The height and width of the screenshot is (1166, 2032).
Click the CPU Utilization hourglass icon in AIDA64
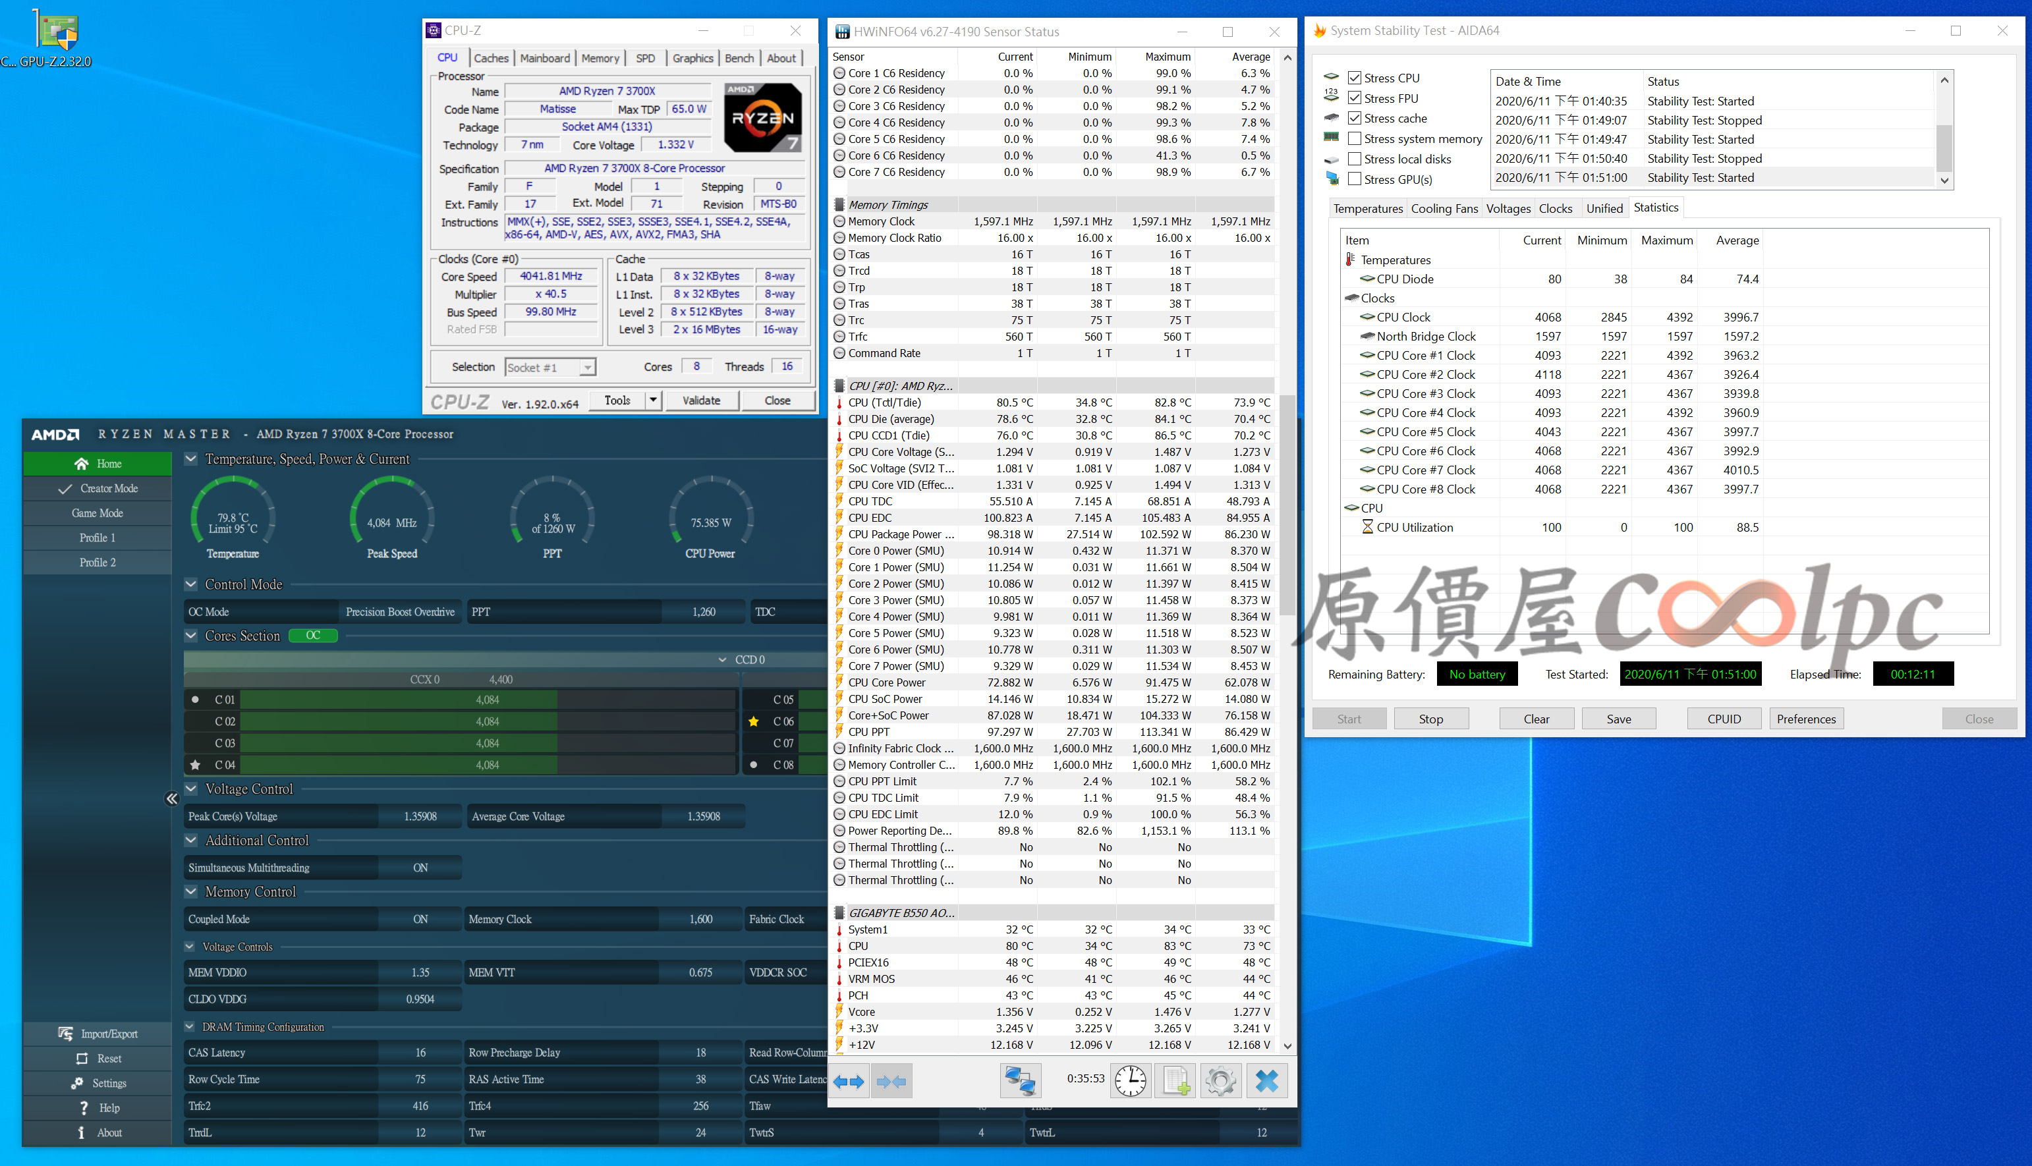(x=1368, y=528)
